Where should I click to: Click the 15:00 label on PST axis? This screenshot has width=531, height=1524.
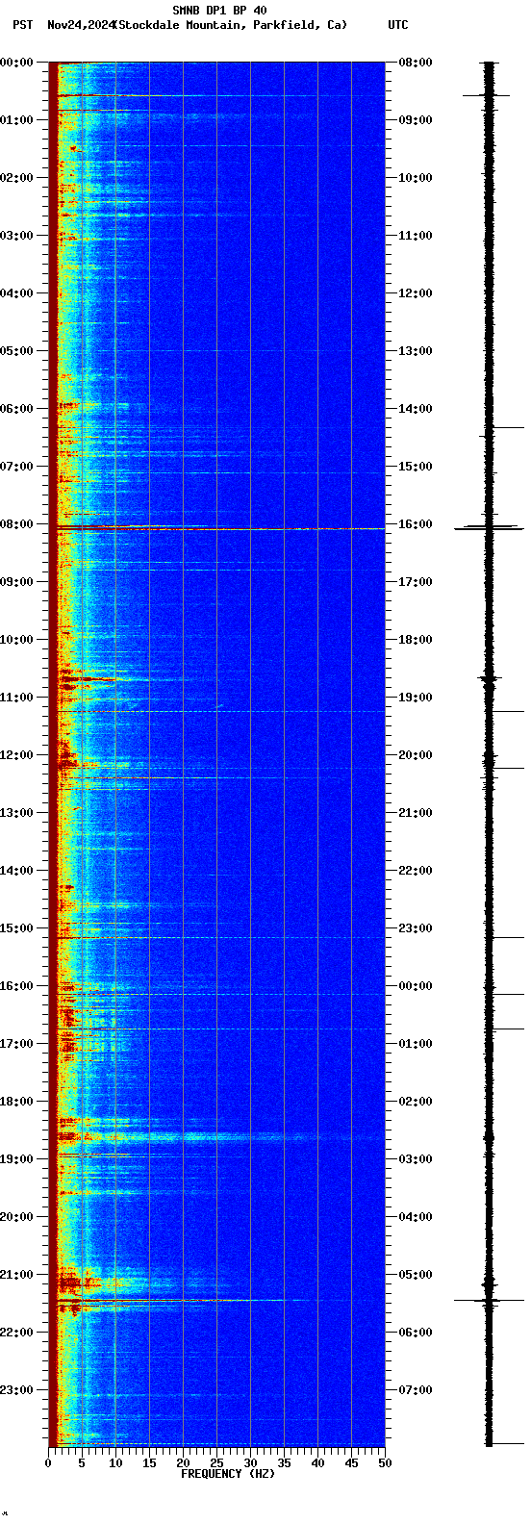[x=16, y=928]
